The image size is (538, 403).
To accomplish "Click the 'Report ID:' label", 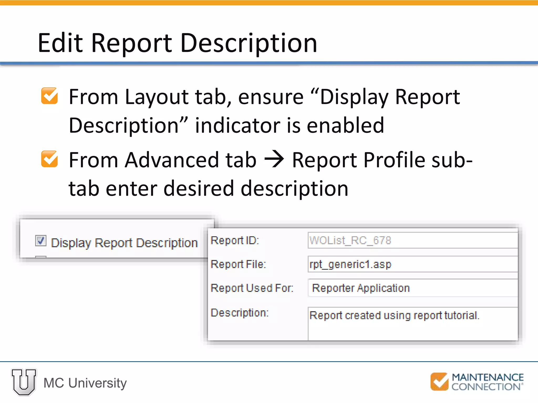I will 235,240.
